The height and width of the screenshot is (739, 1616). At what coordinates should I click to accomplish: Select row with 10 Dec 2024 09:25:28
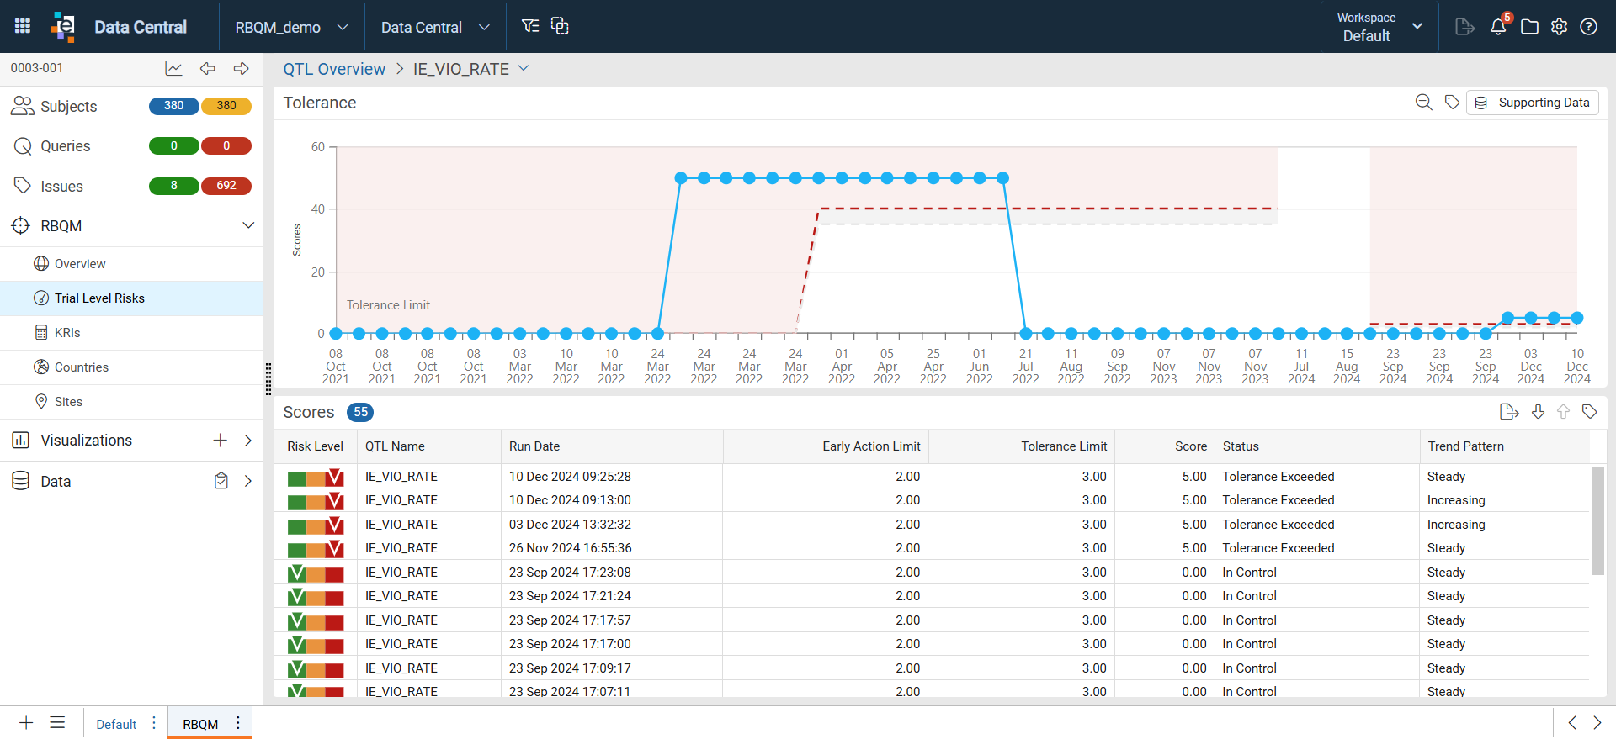[x=932, y=477]
